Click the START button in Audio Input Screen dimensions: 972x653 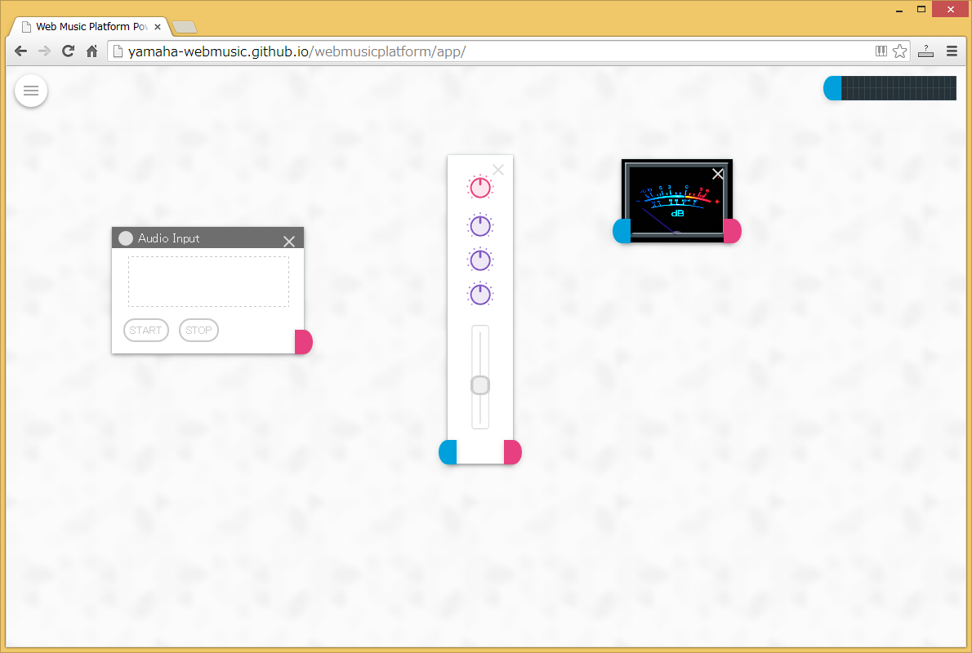pos(145,331)
